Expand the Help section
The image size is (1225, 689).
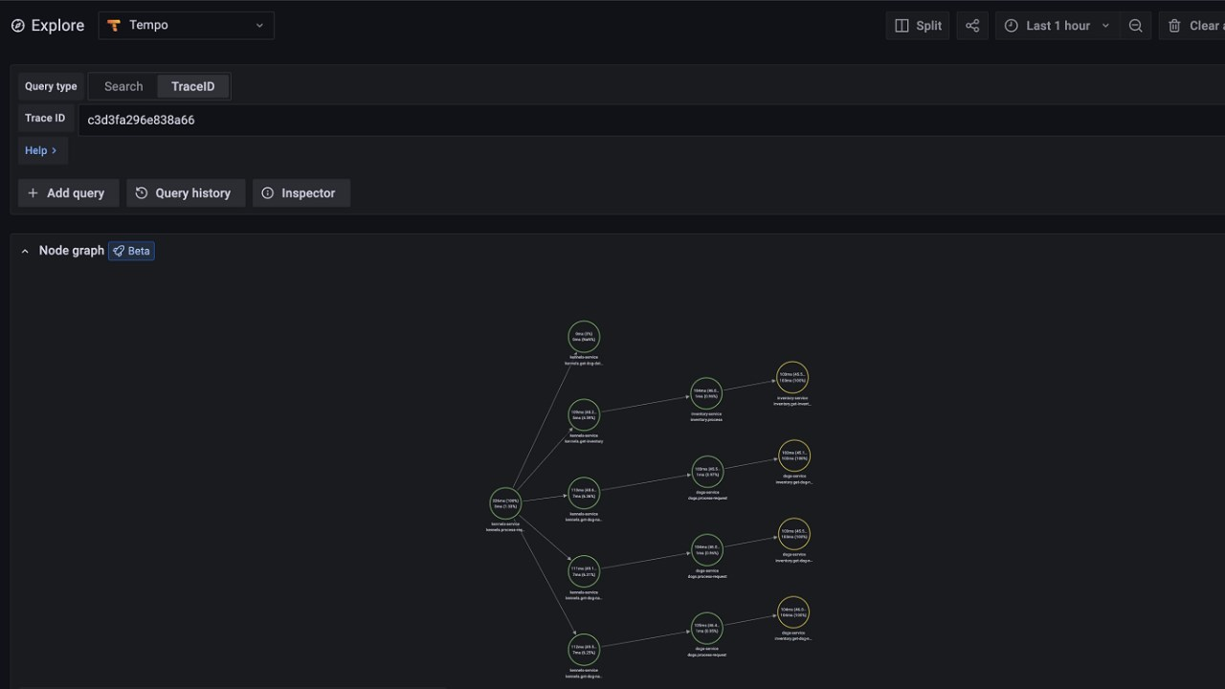(x=42, y=150)
